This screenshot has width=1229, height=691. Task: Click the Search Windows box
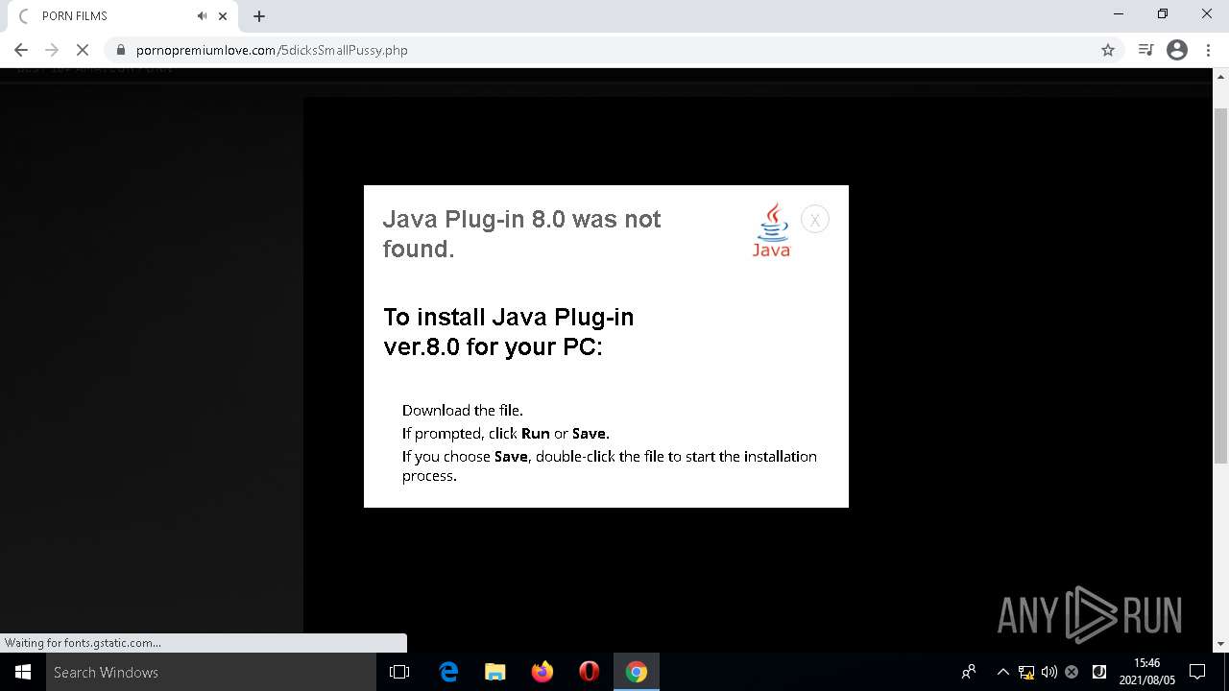[211, 672]
